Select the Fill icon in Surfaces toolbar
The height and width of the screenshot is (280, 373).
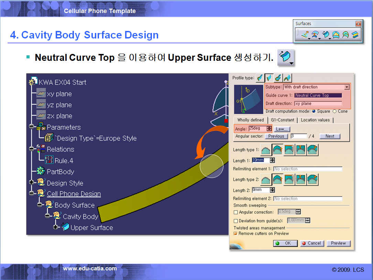coord(336,34)
